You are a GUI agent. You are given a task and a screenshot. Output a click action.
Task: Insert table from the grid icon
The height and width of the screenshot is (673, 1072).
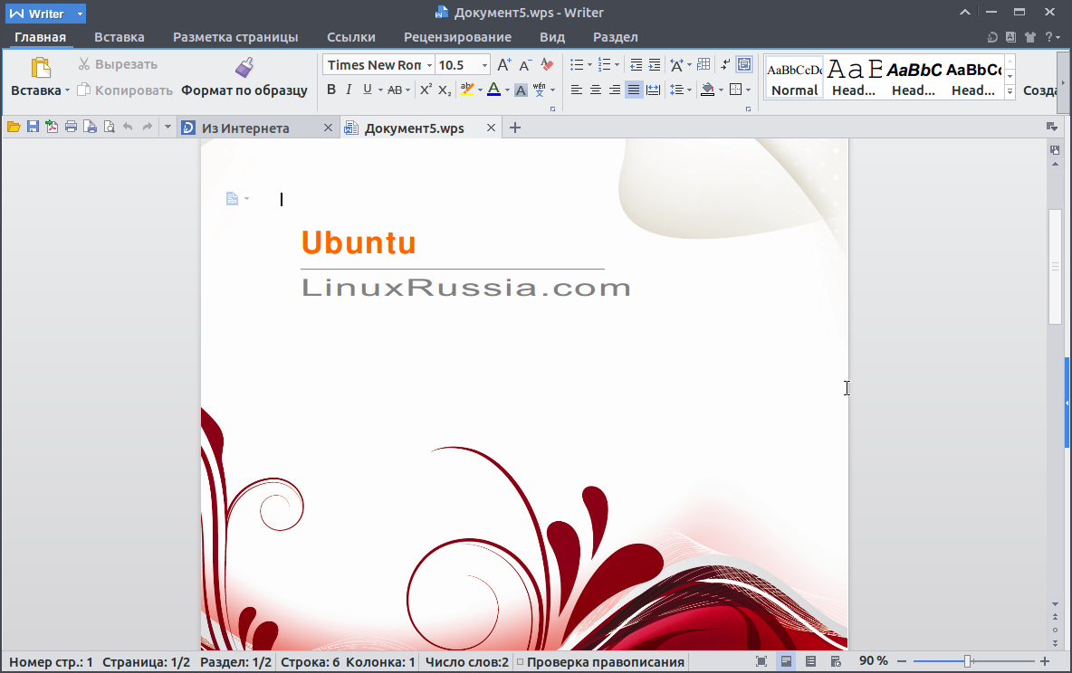pos(703,65)
